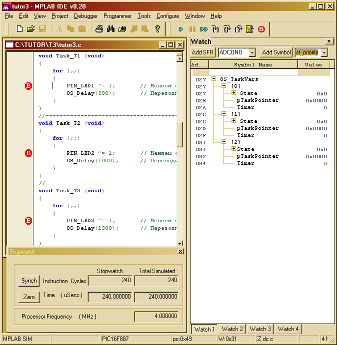Screen dimensions: 337x345
Task: Click the Step Out debugger icon
Action: (238, 29)
